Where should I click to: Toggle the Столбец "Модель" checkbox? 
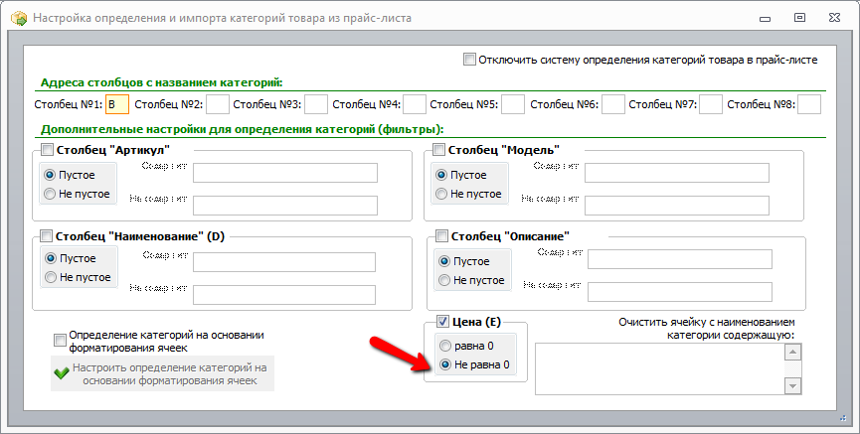(438, 150)
